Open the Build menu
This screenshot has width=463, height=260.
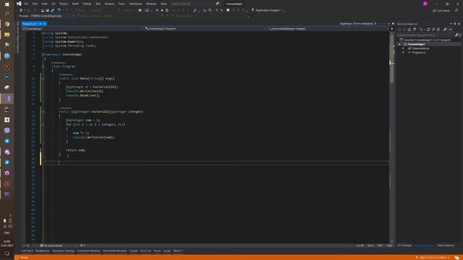click(x=75, y=4)
